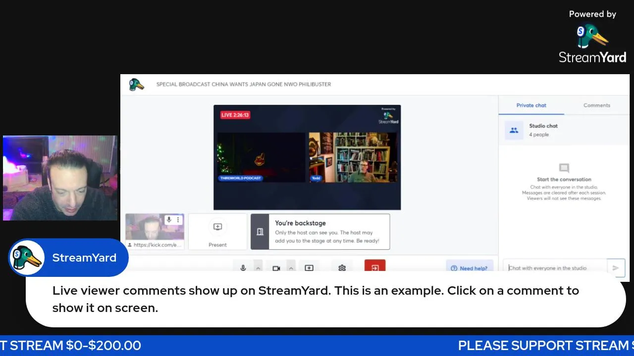This screenshot has width=634, height=356.
Task: Click the THIRDWORLD PODCAST stage video
Action: (261, 157)
